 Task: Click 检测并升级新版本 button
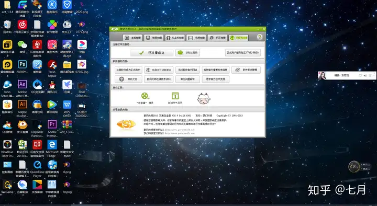coord(159,70)
